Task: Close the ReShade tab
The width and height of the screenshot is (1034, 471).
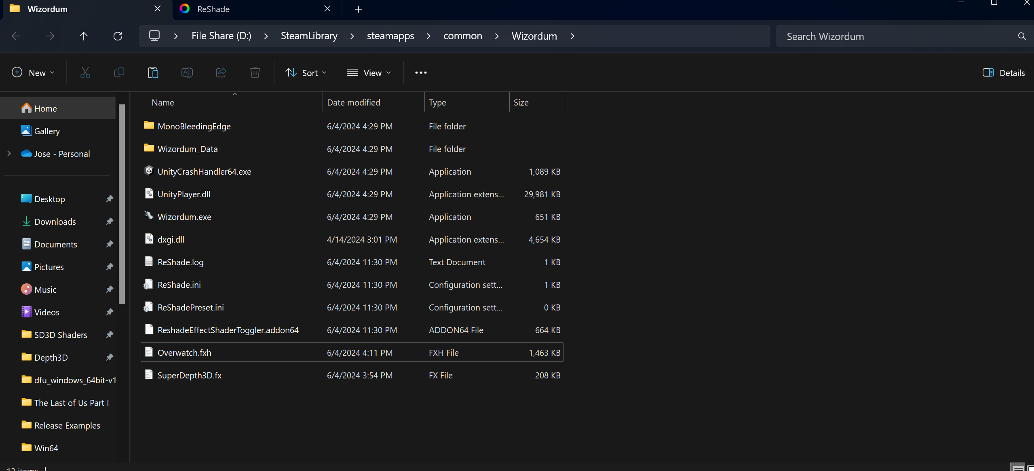Action: pyautogui.click(x=327, y=9)
